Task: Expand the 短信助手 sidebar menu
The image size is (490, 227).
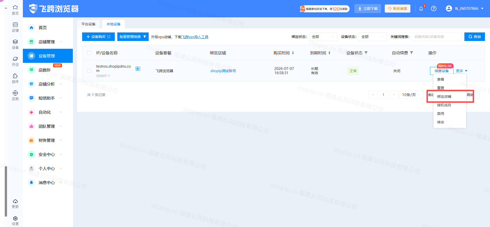Action: [48, 98]
